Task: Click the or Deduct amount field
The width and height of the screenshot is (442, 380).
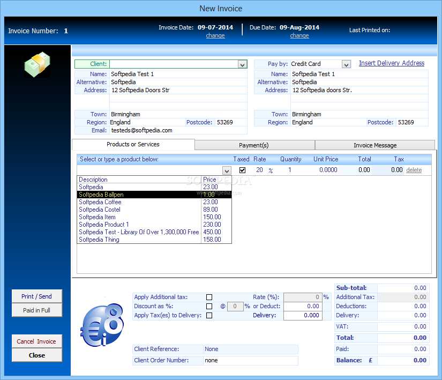Action: pos(303,306)
